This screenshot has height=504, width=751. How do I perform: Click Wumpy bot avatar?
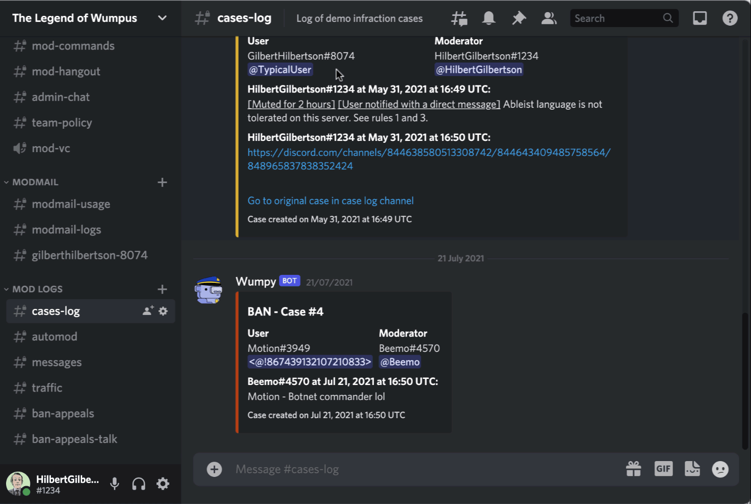coord(208,290)
